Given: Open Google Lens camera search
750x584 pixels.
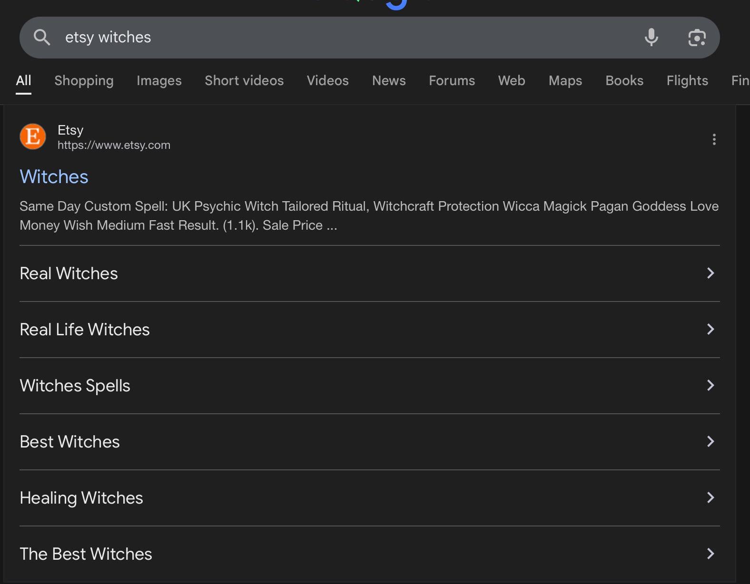Looking at the screenshot, I should pos(697,38).
